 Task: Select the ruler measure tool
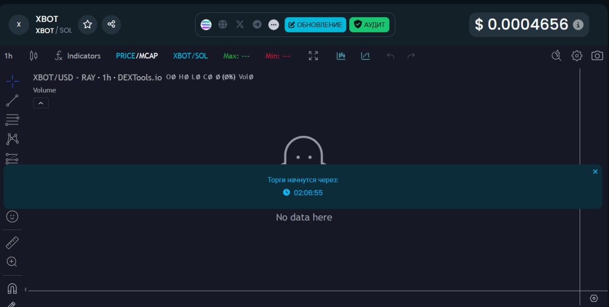(12, 243)
